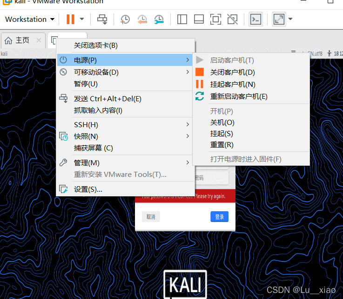Select 捕获屏幕 (C) menu item
The height and width of the screenshot is (299, 343).
(x=125, y=148)
